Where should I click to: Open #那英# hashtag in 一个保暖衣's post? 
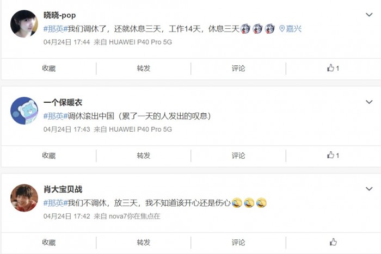click(56, 116)
